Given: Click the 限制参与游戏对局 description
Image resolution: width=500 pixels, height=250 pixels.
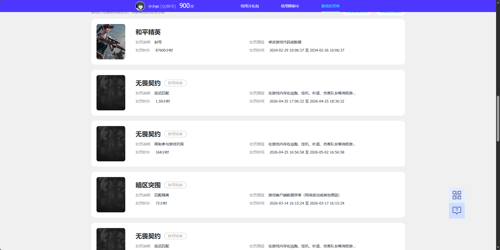Looking at the screenshot, I should point(169,144).
